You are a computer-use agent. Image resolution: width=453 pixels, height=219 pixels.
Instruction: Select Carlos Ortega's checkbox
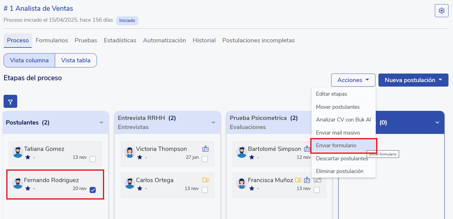pyautogui.click(x=205, y=190)
